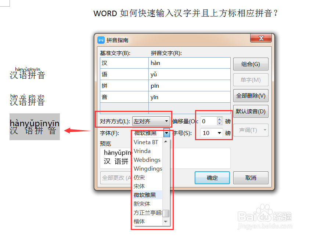Click the font list scrollbar thumb
Screen dimensions: 310x237
(166, 214)
